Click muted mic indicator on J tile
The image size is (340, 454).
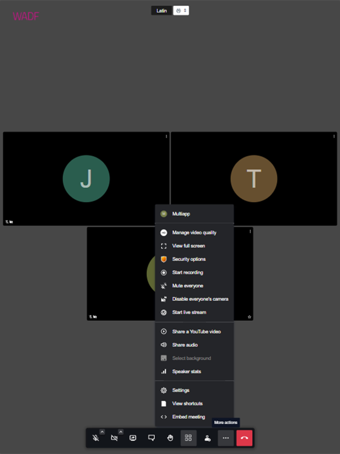click(x=7, y=222)
